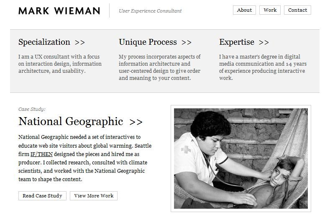
Task: Open the Specialization heading link
Action: pos(44,42)
